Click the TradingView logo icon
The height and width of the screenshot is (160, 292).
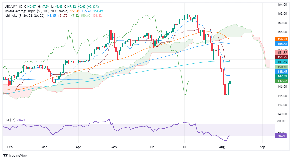pos(5,155)
